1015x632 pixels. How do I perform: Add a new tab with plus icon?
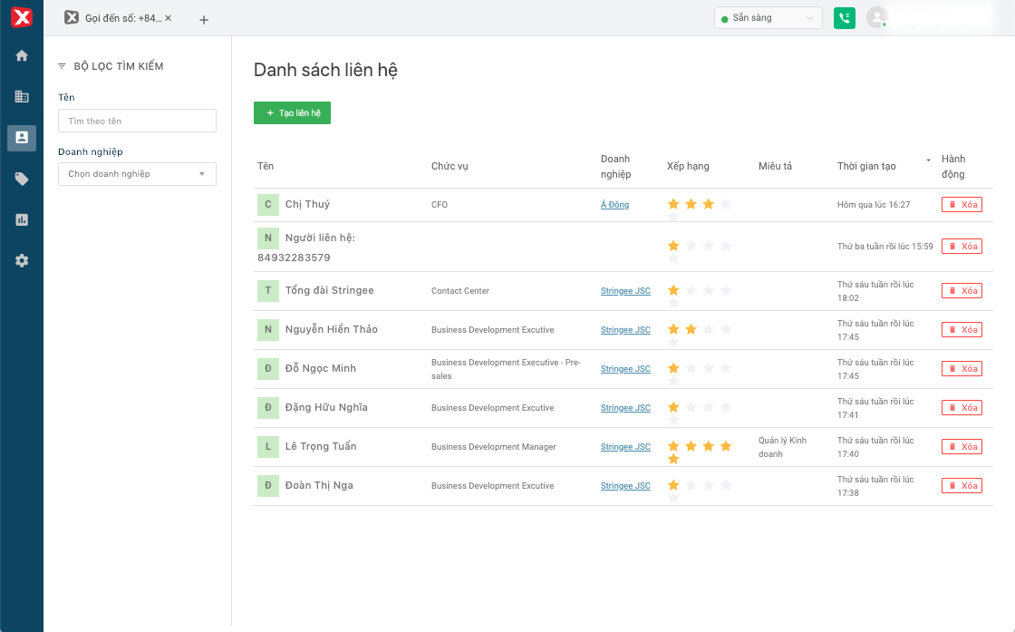pos(204,20)
